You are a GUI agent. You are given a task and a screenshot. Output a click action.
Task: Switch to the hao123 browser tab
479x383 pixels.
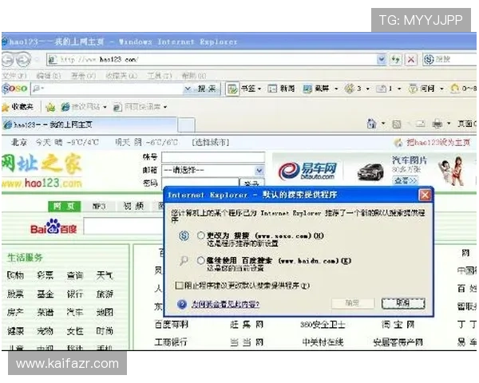click(89, 124)
